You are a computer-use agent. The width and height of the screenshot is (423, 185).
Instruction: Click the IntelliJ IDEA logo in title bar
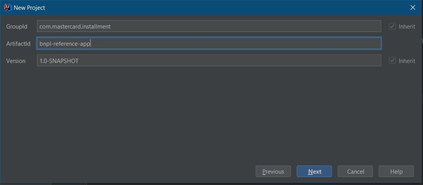(x=7, y=7)
